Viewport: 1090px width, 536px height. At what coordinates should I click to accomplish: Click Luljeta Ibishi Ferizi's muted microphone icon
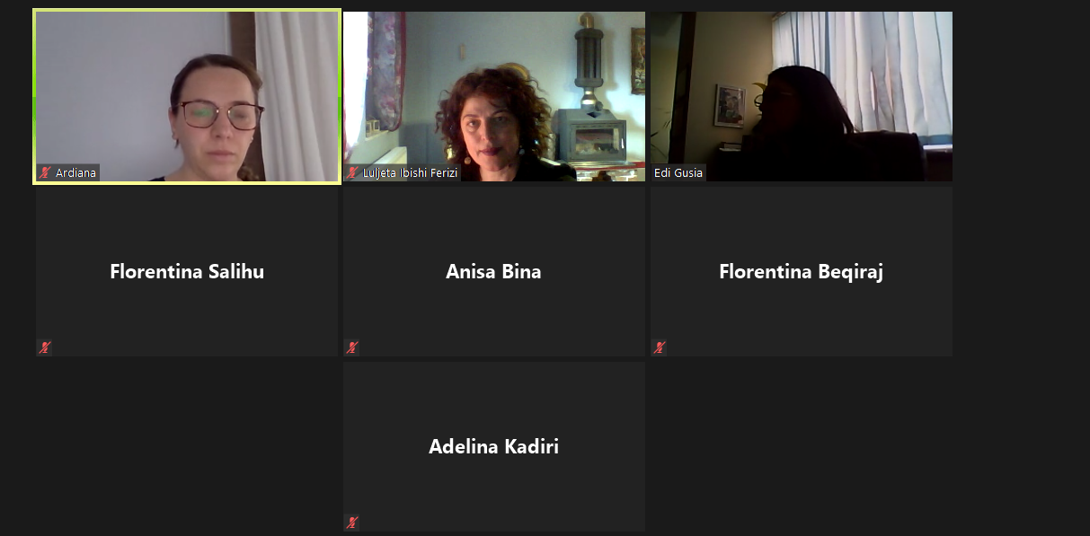(352, 172)
